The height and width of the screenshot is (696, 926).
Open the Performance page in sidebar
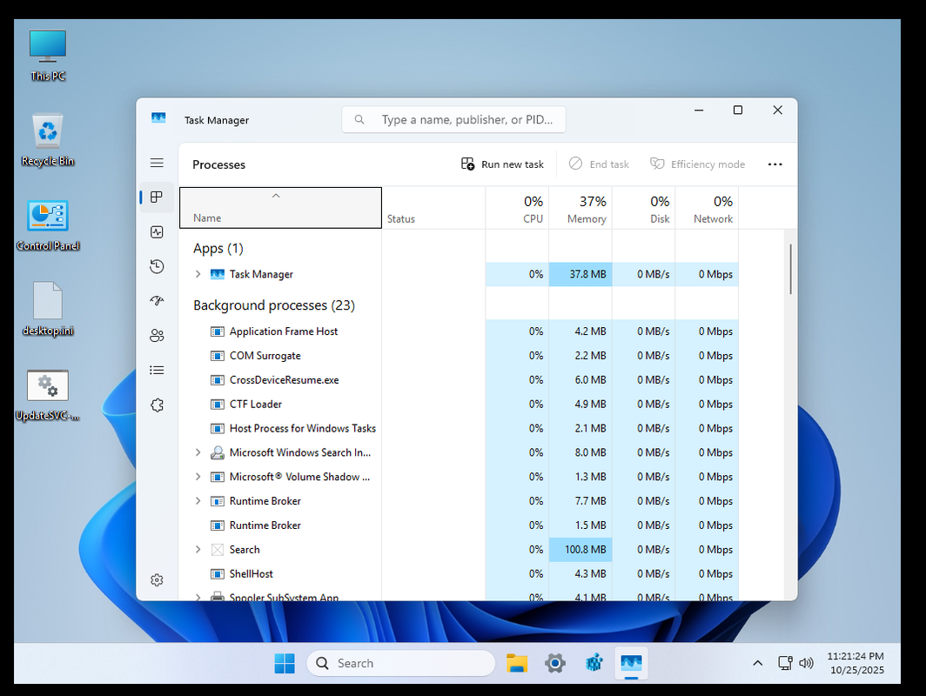click(x=157, y=232)
